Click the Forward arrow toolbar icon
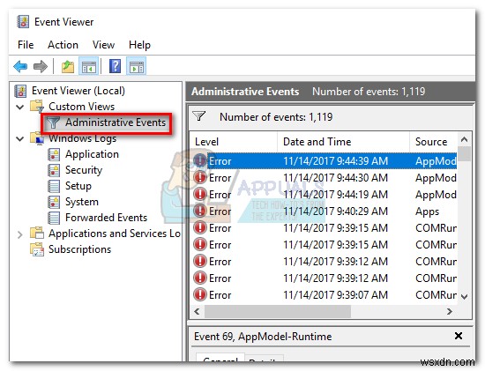485x371 pixels. pos(41,66)
